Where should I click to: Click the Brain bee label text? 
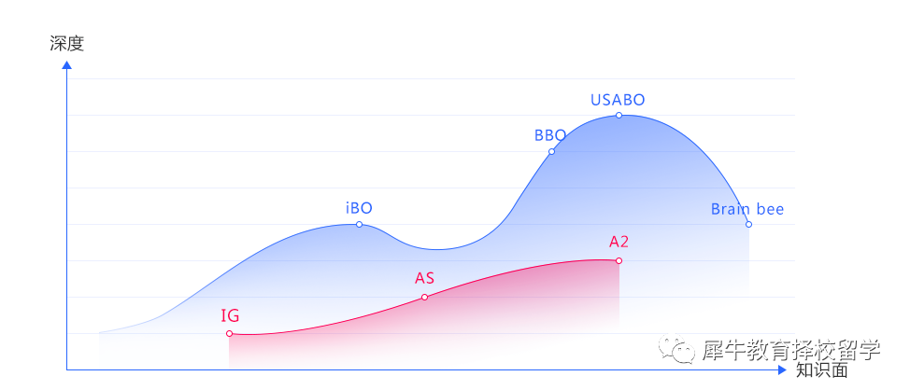pyautogui.click(x=747, y=209)
